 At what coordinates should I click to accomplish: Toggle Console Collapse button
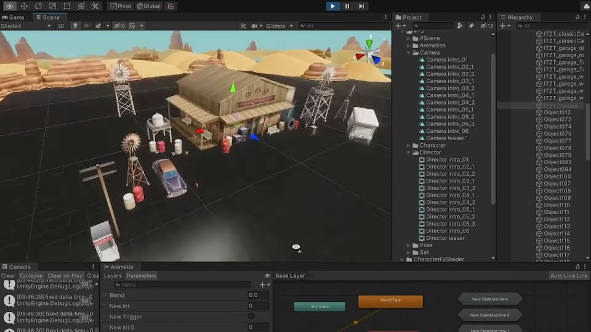point(31,275)
